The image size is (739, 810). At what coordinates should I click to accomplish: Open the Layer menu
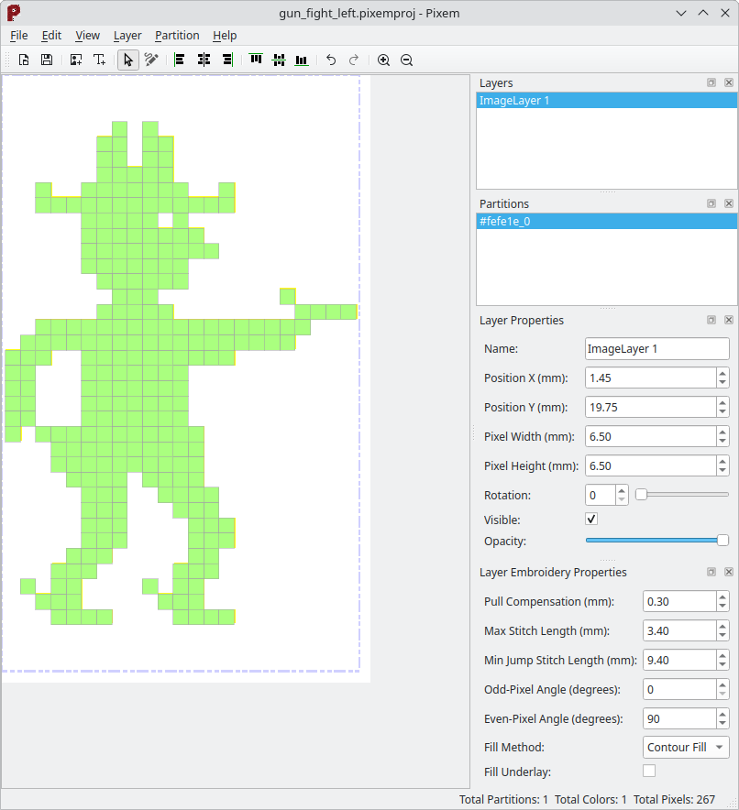tap(127, 35)
